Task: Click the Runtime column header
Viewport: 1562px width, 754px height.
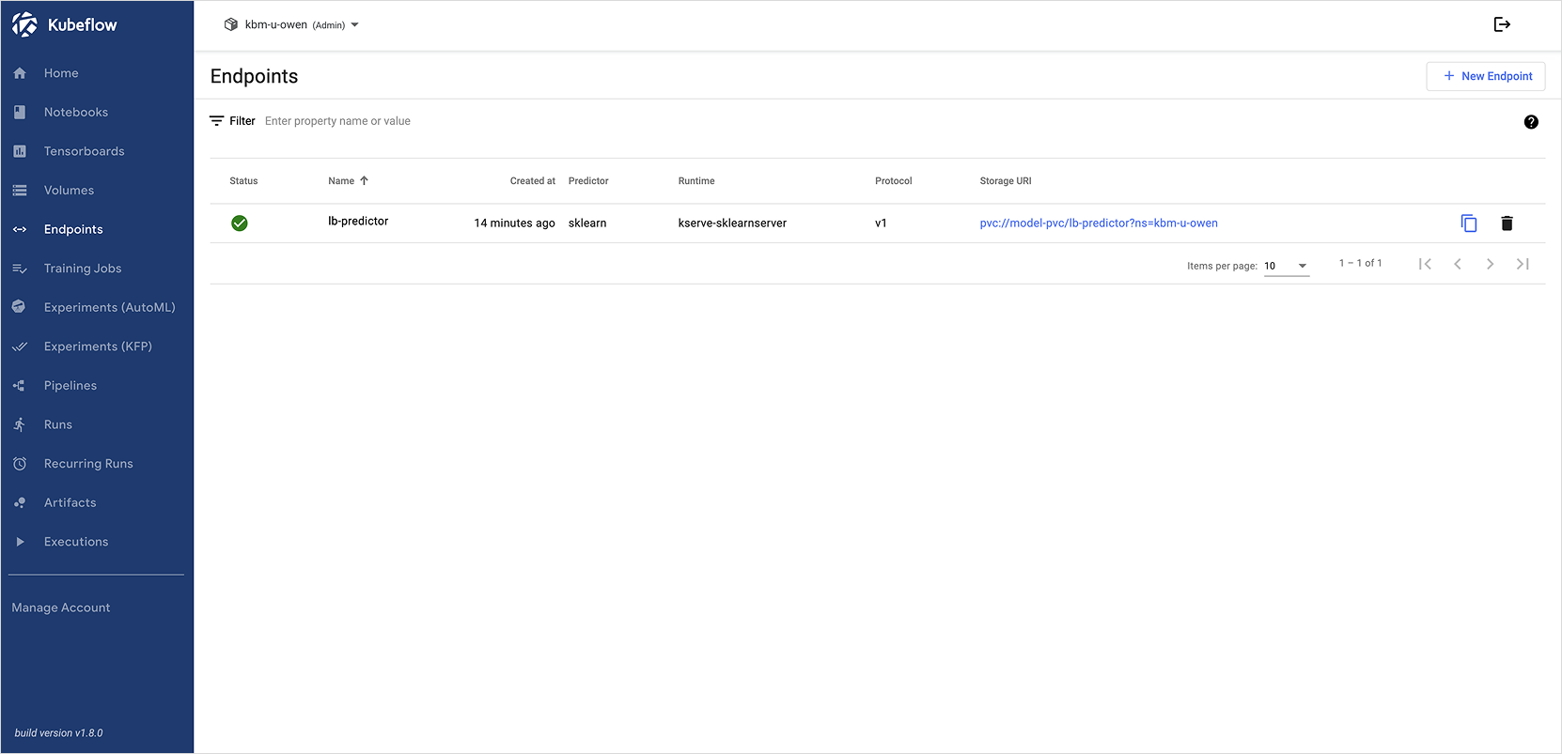Action: [x=696, y=181]
